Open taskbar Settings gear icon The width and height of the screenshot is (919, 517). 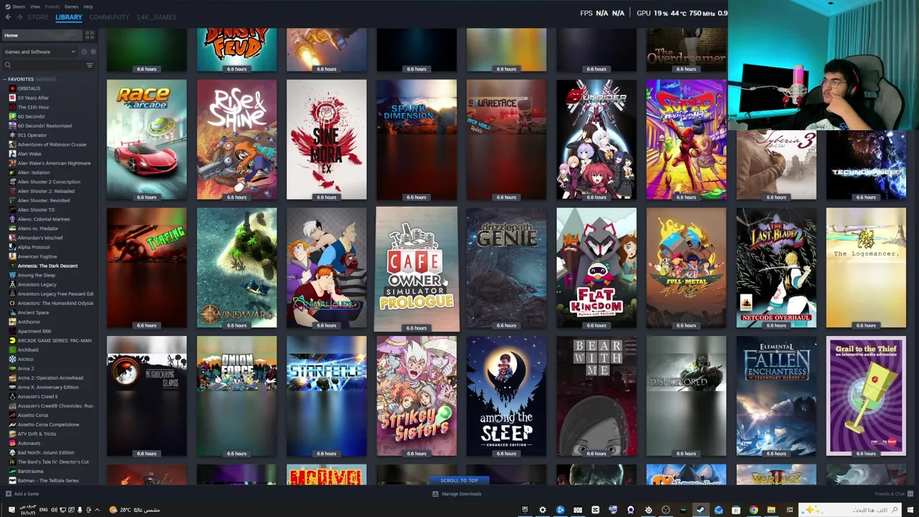543,510
